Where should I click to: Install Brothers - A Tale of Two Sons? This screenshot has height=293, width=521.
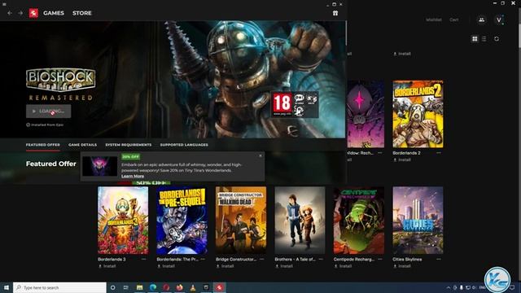284,266
